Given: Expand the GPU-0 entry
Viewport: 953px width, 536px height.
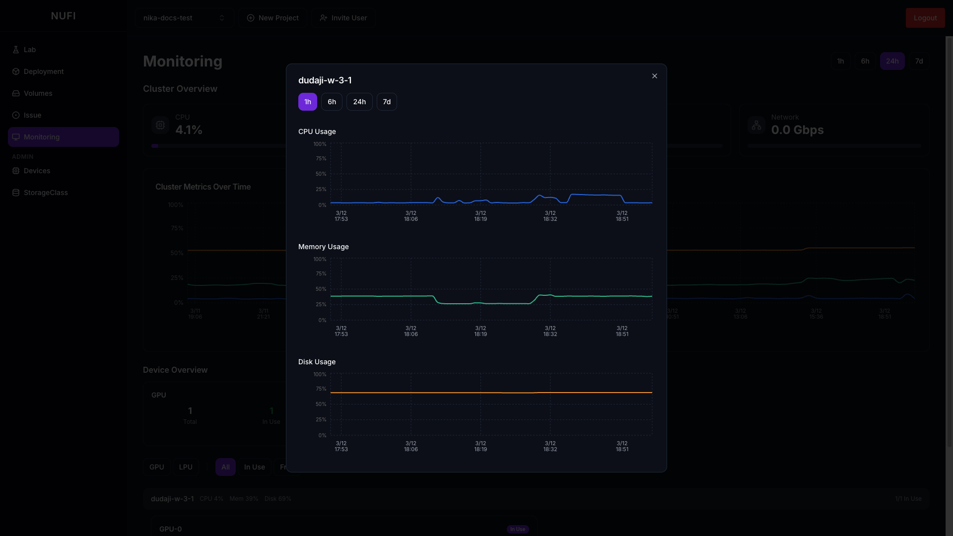Looking at the screenshot, I should click(170, 529).
